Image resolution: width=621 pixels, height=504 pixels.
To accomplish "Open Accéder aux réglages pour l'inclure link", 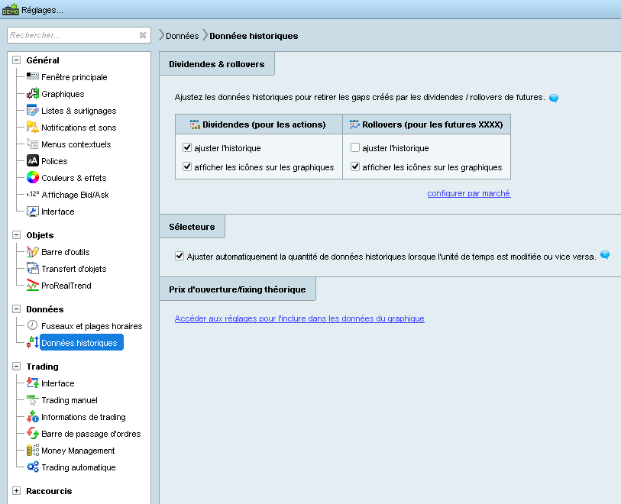I will pyautogui.click(x=299, y=318).
